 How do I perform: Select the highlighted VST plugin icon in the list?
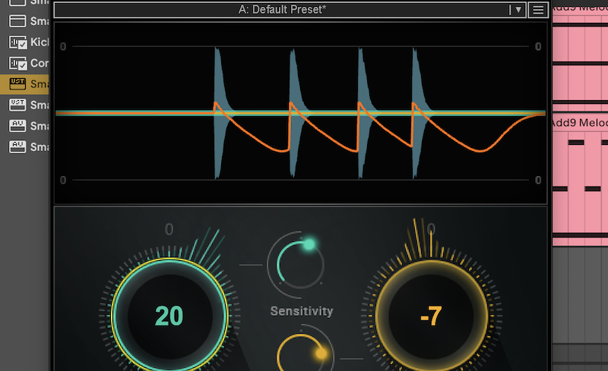[x=17, y=83]
